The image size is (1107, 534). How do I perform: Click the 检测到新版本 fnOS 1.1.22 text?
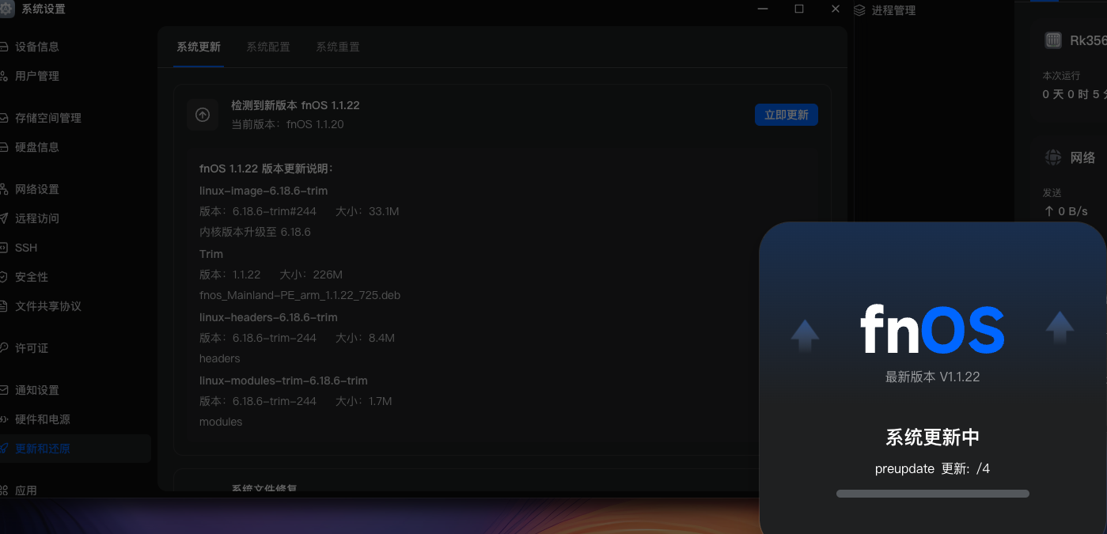coord(295,105)
